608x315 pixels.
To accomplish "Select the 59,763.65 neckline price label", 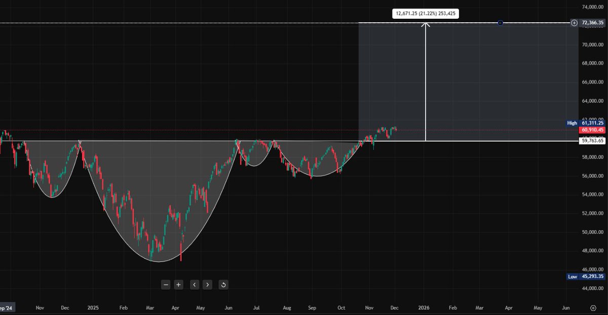I will point(592,141).
